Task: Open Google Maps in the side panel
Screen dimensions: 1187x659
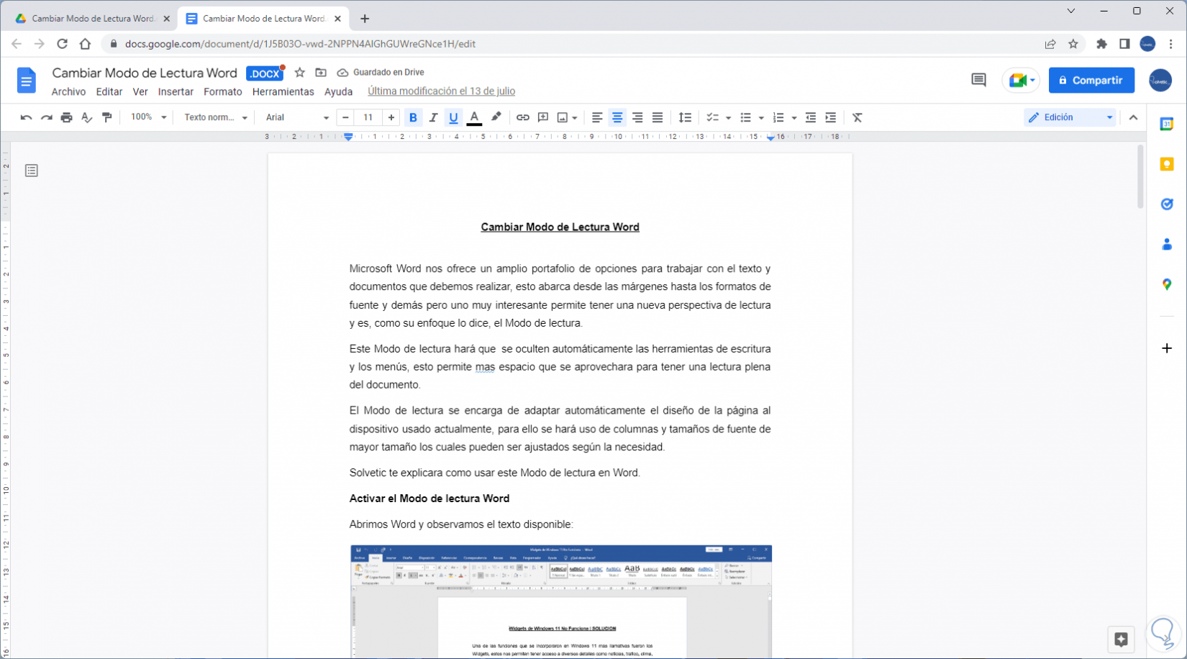Action: pyautogui.click(x=1167, y=285)
